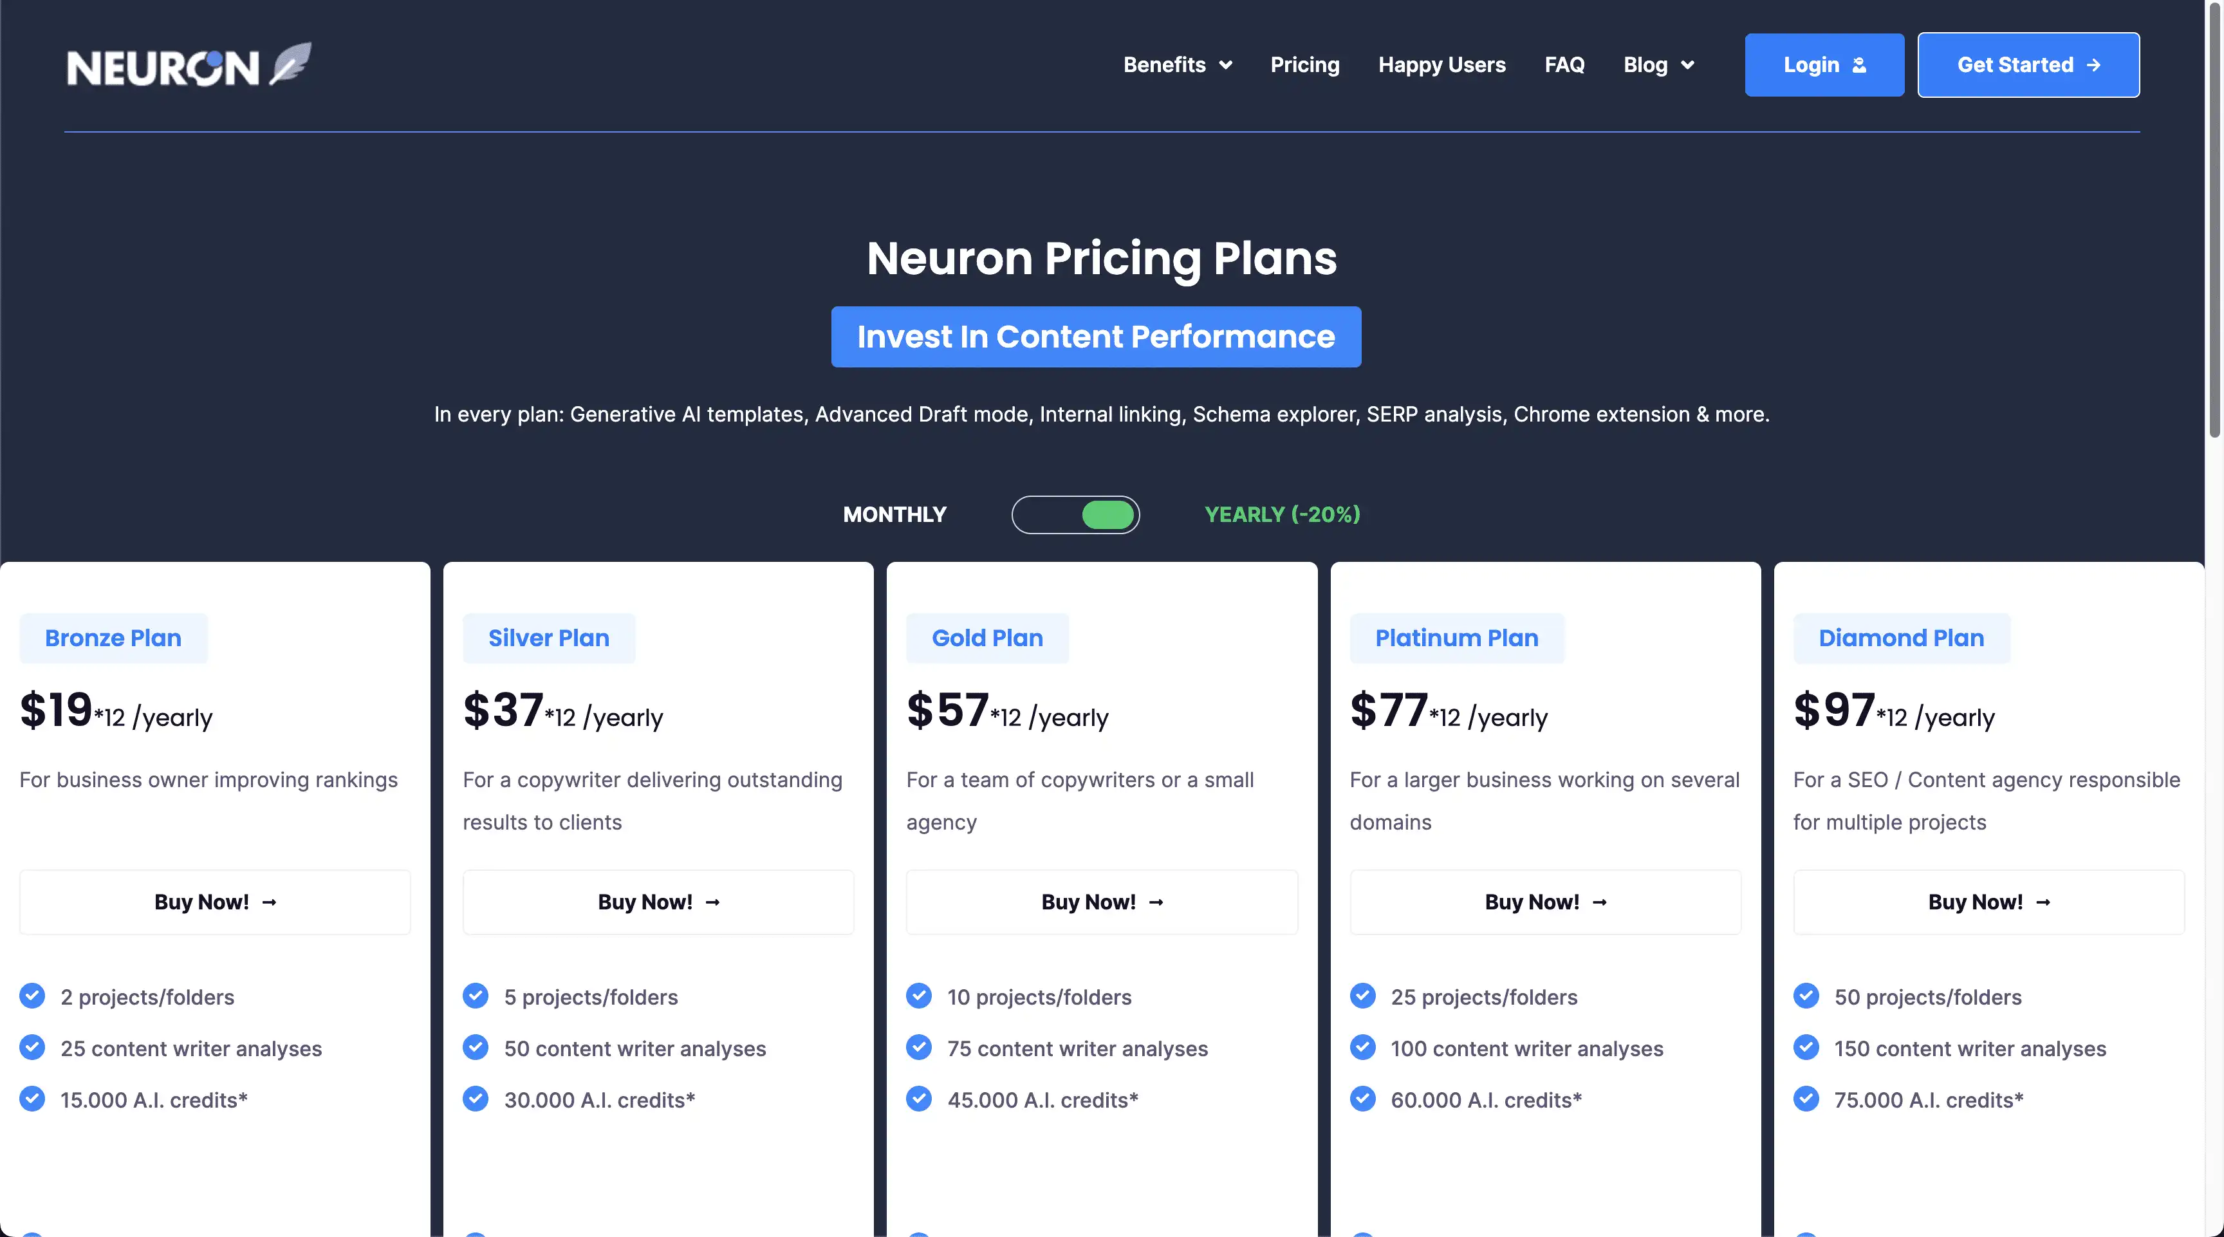Toggle the monthly/yearly billing switch

(x=1076, y=516)
